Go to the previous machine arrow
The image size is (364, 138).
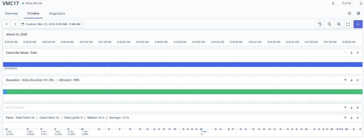pyautogui.click(x=333, y=4)
